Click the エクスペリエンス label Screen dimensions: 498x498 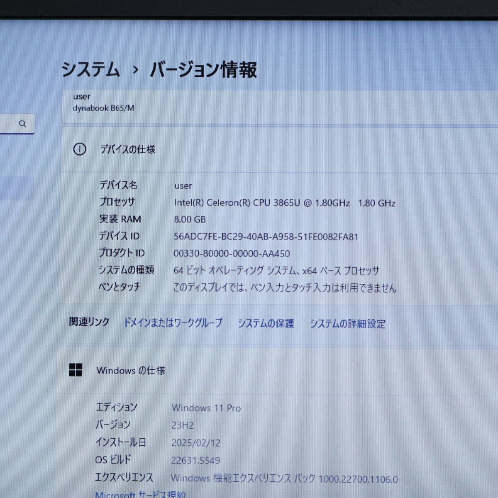[124, 477]
